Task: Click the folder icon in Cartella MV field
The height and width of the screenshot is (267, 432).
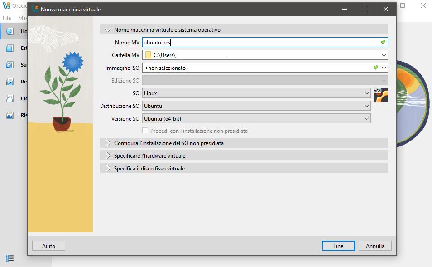Action: click(148, 55)
